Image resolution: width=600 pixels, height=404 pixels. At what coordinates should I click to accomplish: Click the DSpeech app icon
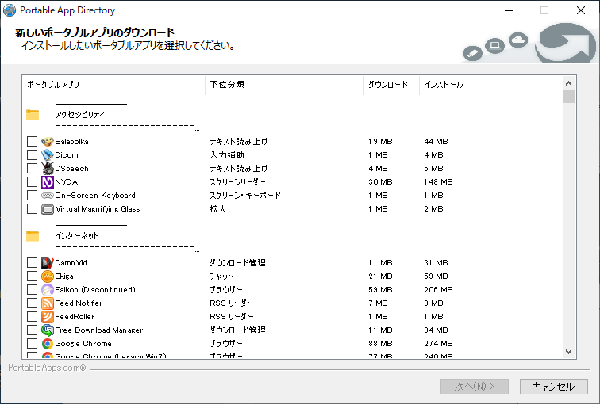coord(48,169)
